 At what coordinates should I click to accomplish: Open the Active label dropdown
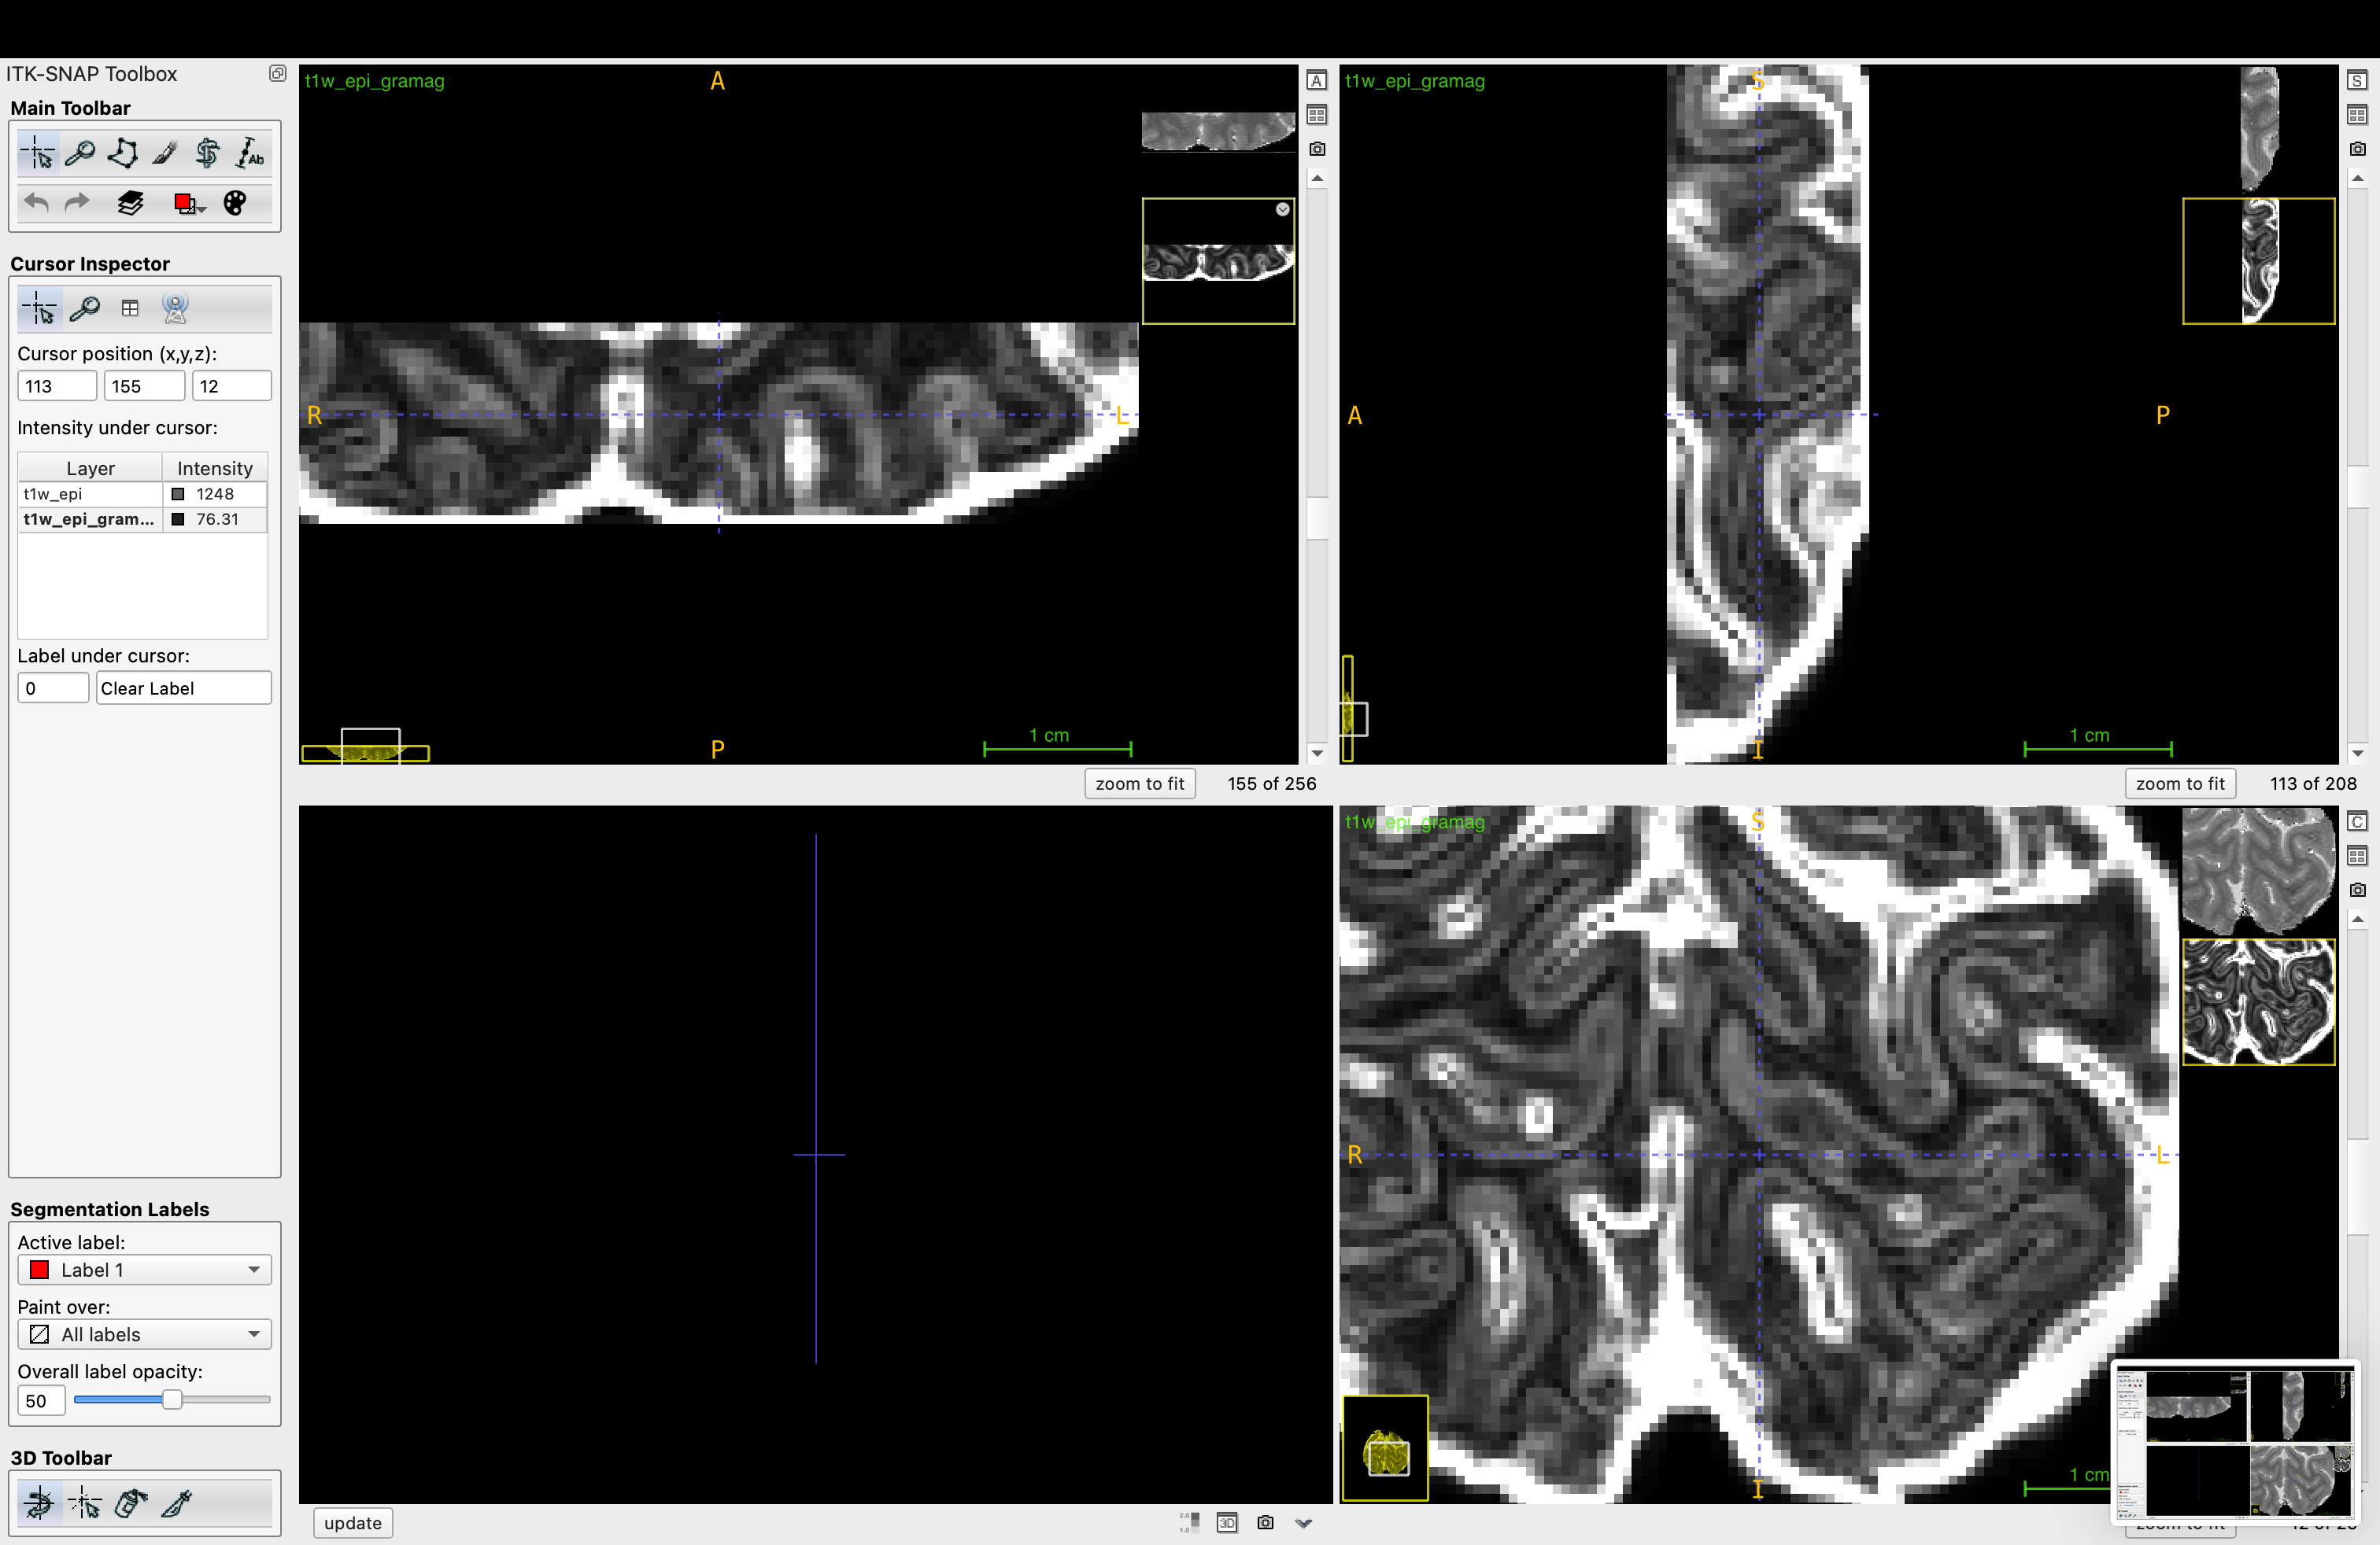pos(144,1269)
